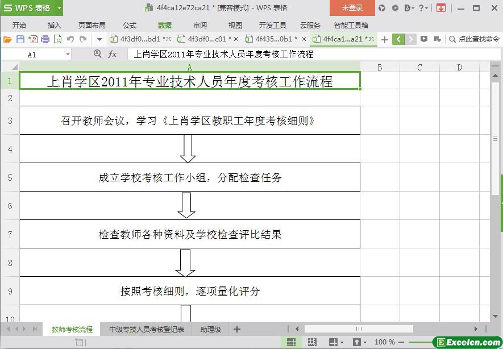Click the presentation screen icon in tab bar
This screenshot has height=349, width=503.
(424, 39)
